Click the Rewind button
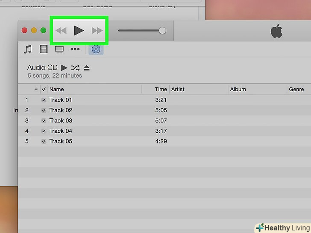Image resolution: width=311 pixels, height=233 pixels. [61, 31]
